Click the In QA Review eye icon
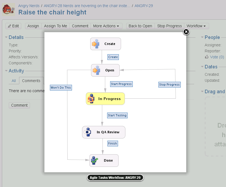This screenshot has height=187, width=226. (88, 132)
